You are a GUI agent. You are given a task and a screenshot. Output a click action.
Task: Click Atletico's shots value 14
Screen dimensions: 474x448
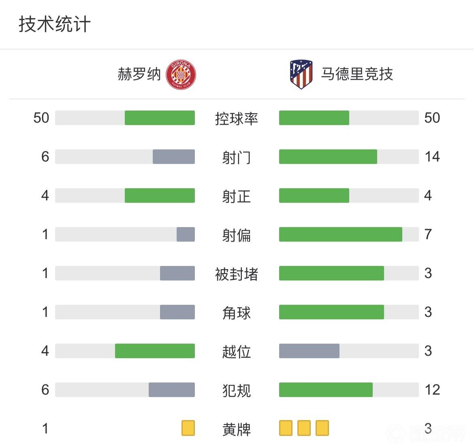point(432,157)
